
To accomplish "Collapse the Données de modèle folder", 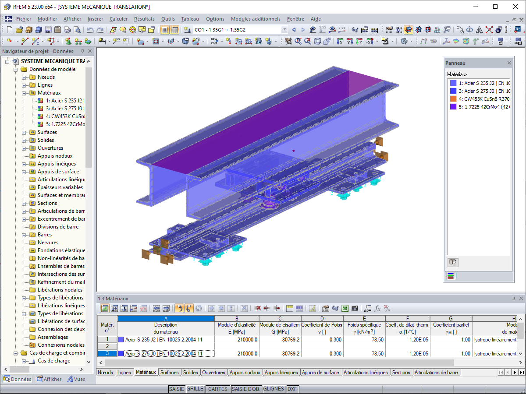I will pyautogui.click(x=16, y=69).
